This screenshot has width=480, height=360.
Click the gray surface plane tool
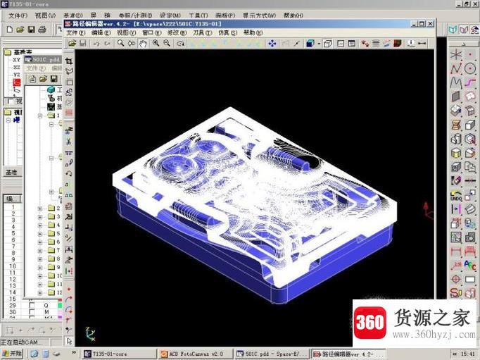pyautogui.click(x=456, y=97)
